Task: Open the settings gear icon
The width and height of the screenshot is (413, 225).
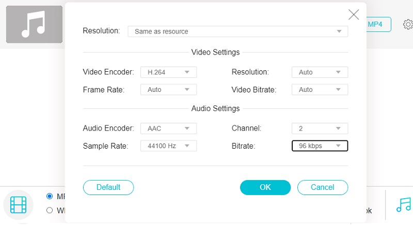Action: coord(408,24)
